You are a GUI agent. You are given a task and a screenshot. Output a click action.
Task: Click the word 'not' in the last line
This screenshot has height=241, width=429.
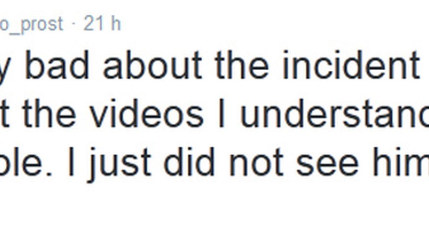256,163
